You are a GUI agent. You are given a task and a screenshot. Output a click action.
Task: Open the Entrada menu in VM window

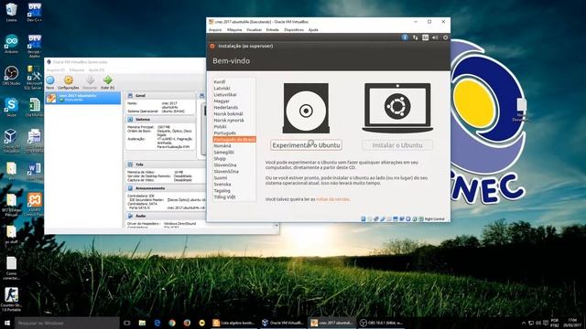click(x=273, y=30)
